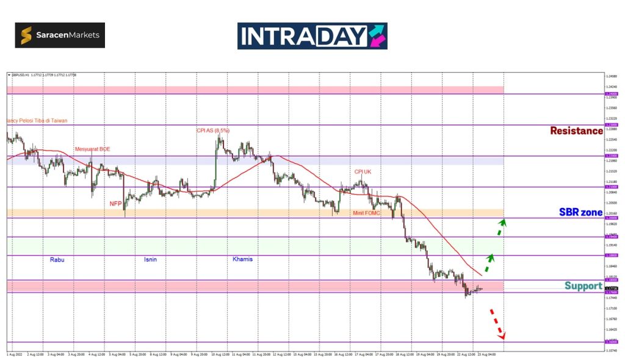This screenshot has height=358, width=625.
Task: Click the red dashed downward arrow
Action: (x=497, y=324)
